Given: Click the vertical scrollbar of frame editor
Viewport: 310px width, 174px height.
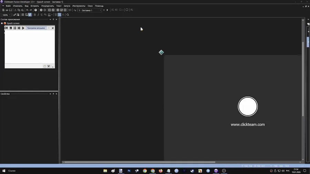Looking at the screenshot, I should click(303, 79).
